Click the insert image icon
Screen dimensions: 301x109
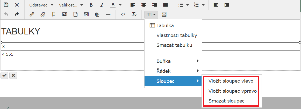pyautogui.click(x=64, y=14)
